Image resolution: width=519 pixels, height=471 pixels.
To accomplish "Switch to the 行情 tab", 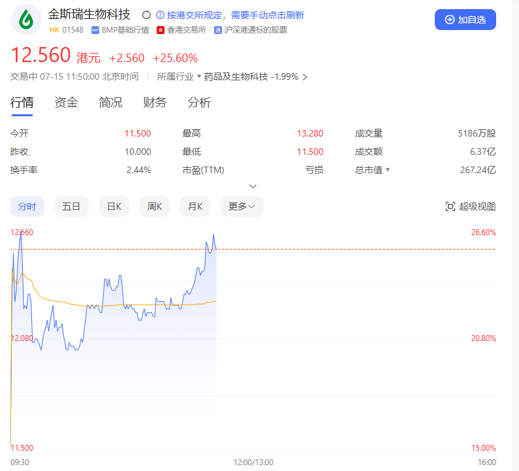I will pos(22,103).
